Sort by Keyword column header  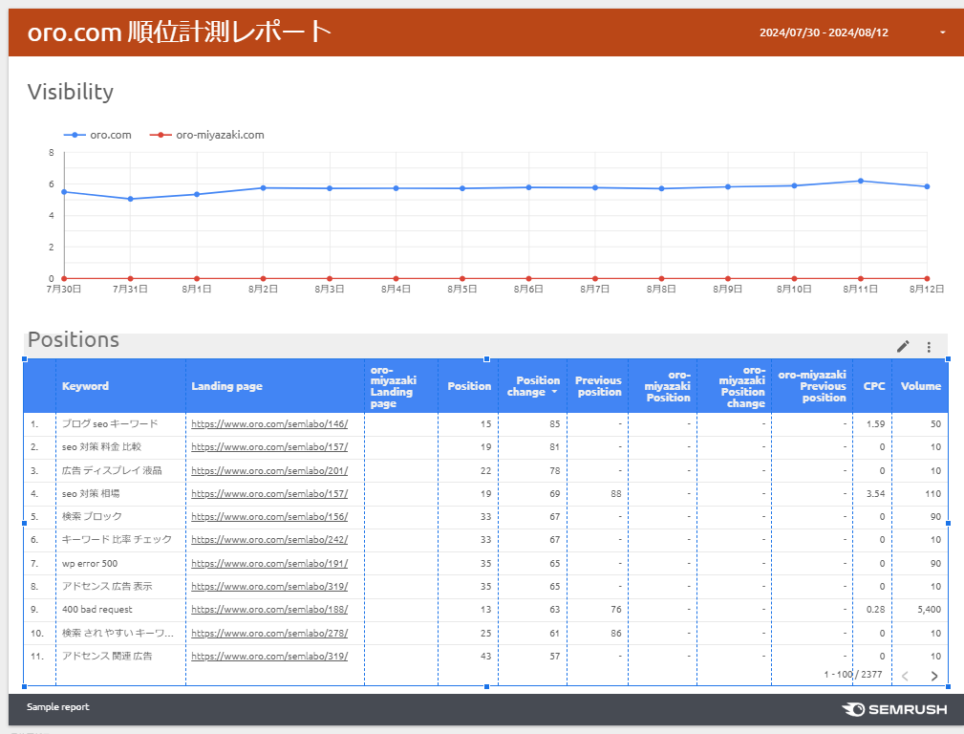[x=85, y=386]
